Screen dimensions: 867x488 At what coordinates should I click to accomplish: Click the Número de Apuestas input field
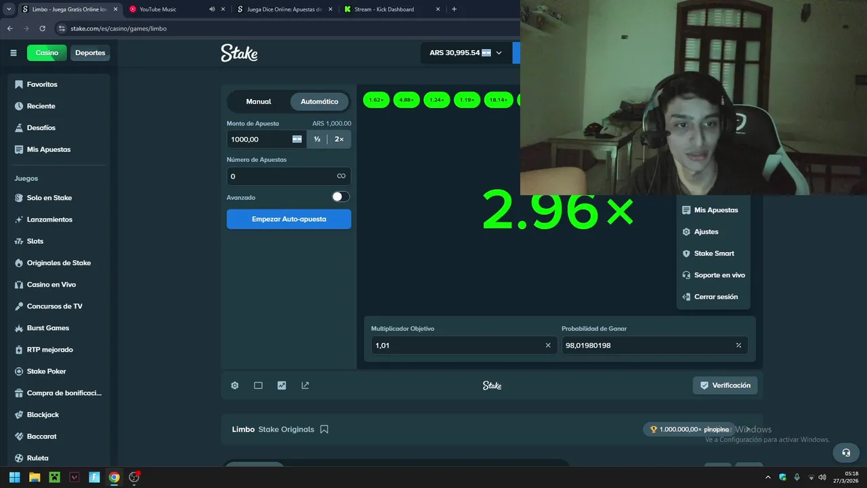point(289,176)
